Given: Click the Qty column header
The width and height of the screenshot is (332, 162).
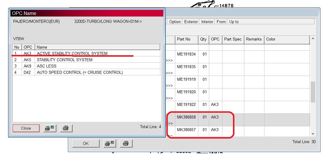Looking at the screenshot, I should tap(204, 40).
